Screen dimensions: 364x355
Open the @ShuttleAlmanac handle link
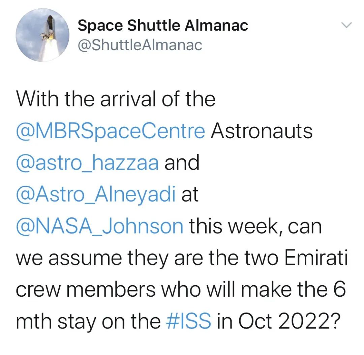[x=140, y=45]
